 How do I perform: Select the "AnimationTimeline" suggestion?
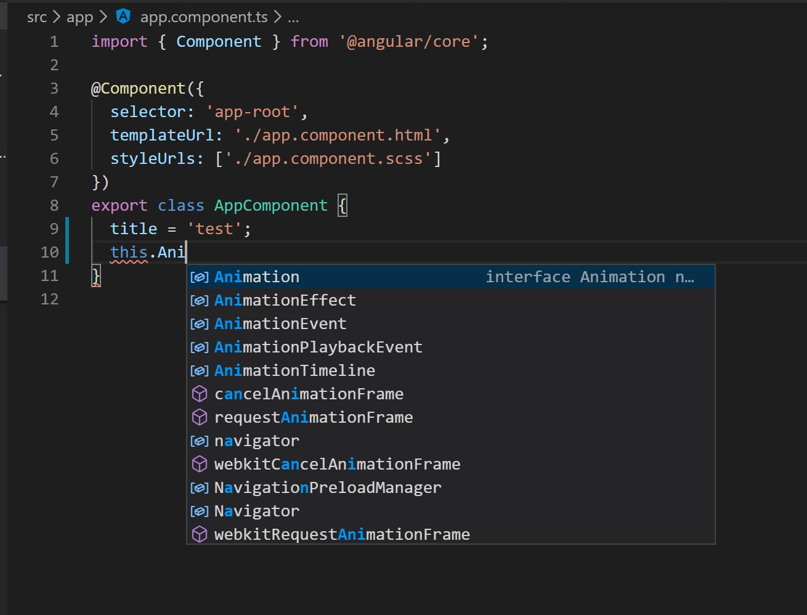(294, 370)
